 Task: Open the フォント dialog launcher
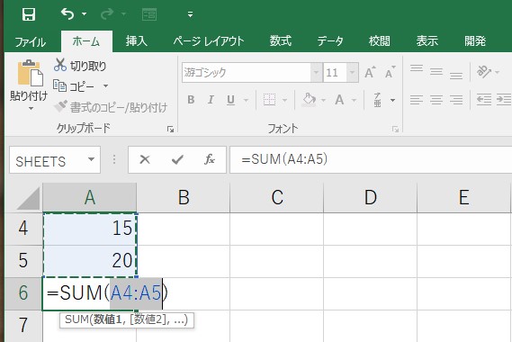click(x=395, y=130)
